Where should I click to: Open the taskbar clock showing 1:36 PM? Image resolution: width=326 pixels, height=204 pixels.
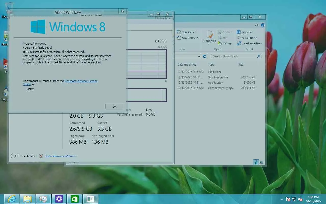tap(313, 199)
